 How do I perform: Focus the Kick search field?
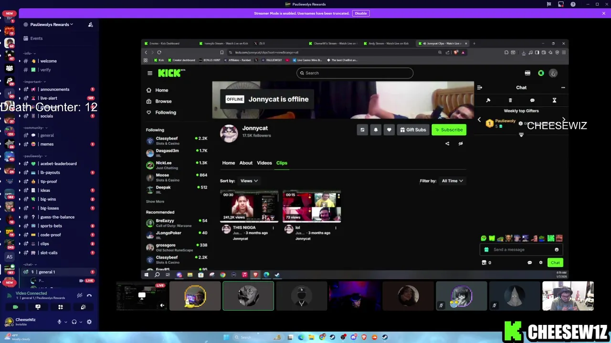(355, 73)
